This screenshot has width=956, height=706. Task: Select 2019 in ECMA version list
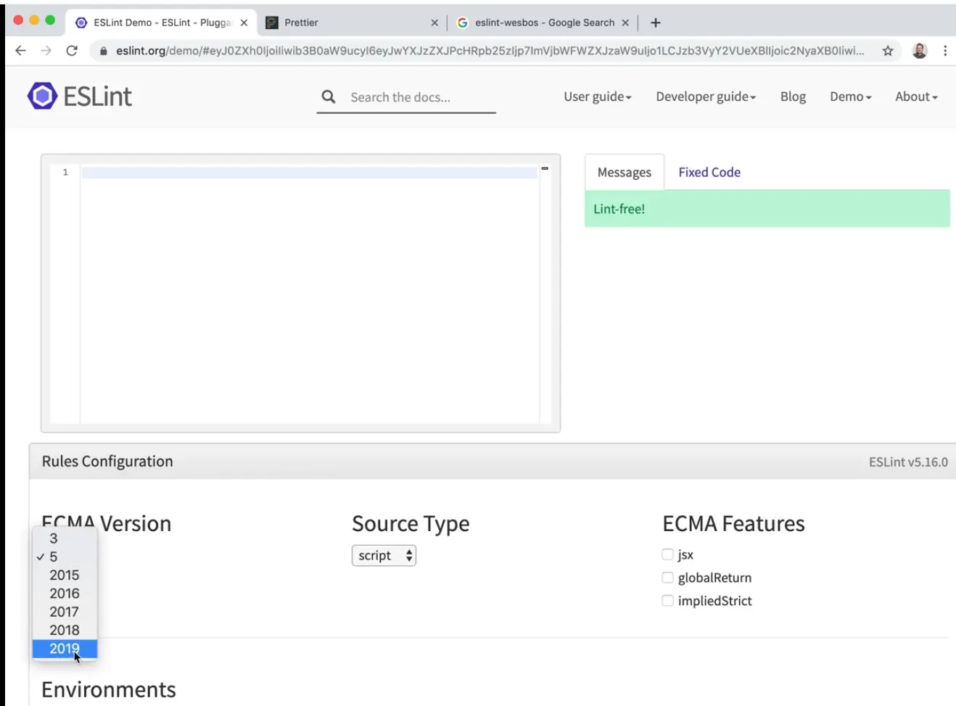[64, 649]
